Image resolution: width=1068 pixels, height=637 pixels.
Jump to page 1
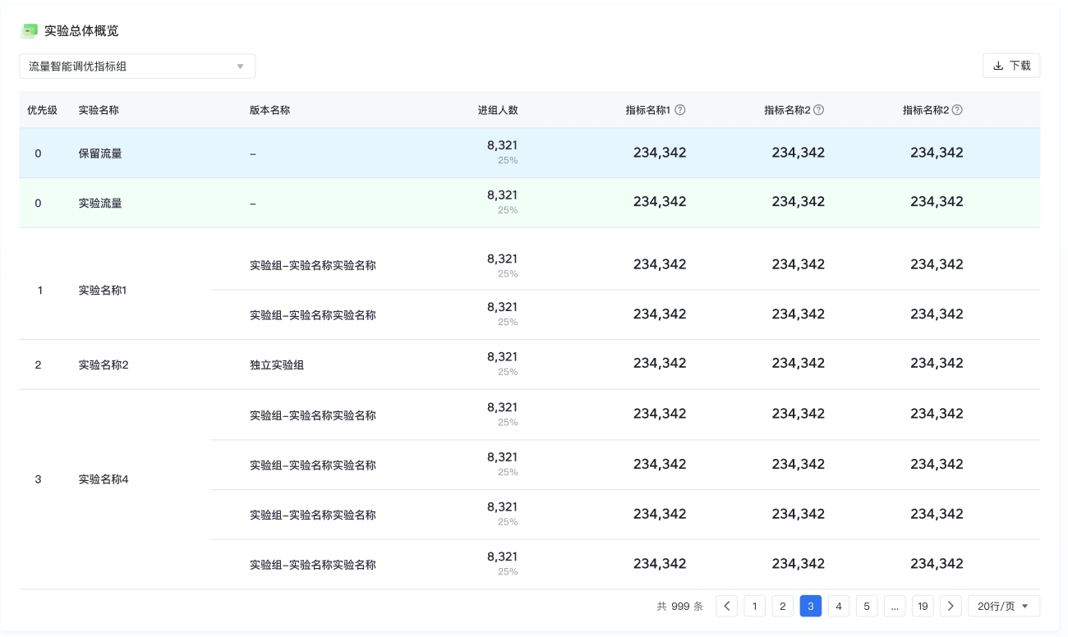pyautogui.click(x=755, y=606)
